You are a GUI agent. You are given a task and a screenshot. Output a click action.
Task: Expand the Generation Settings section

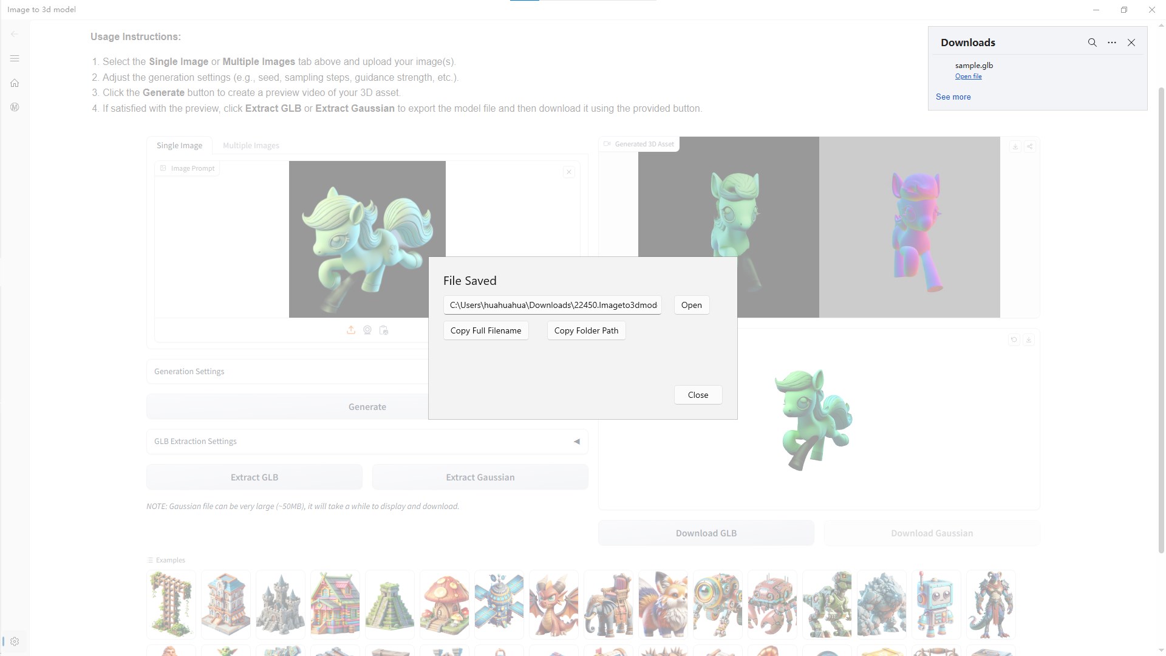189,371
